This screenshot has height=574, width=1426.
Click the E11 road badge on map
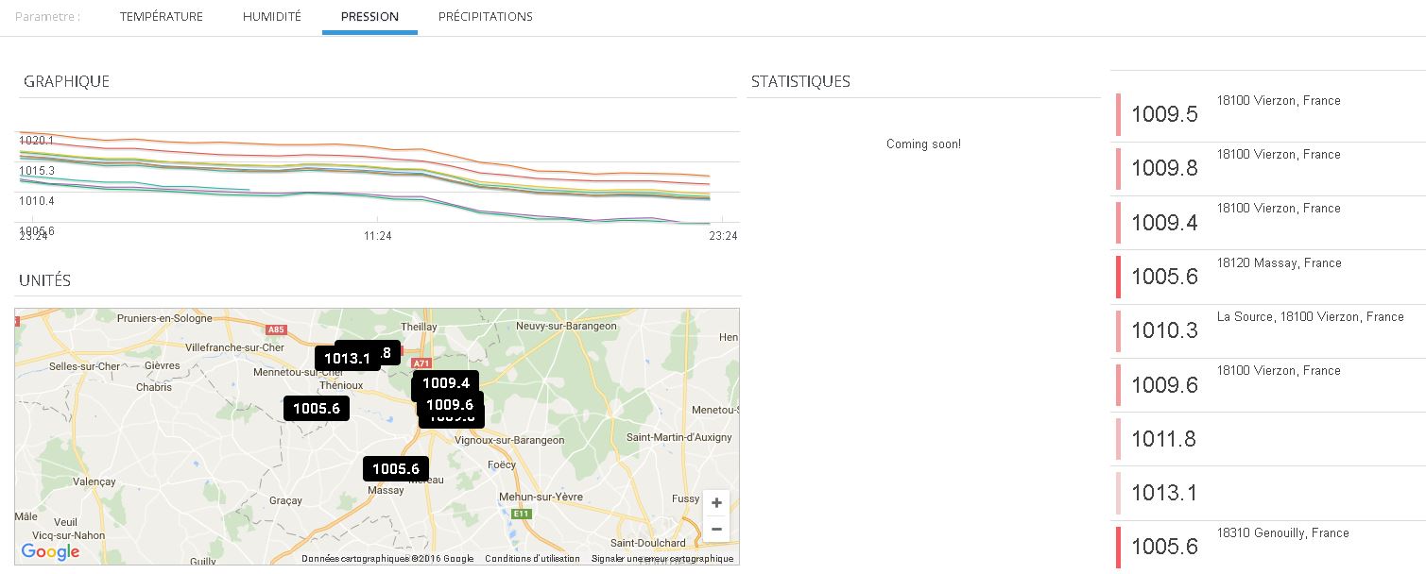tap(521, 514)
